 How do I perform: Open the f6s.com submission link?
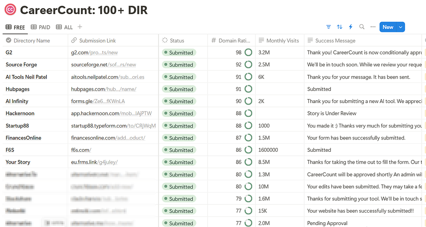click(81, 150)
